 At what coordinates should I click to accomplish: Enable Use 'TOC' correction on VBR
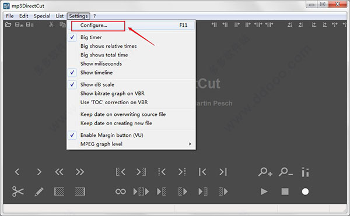(131, 102)
